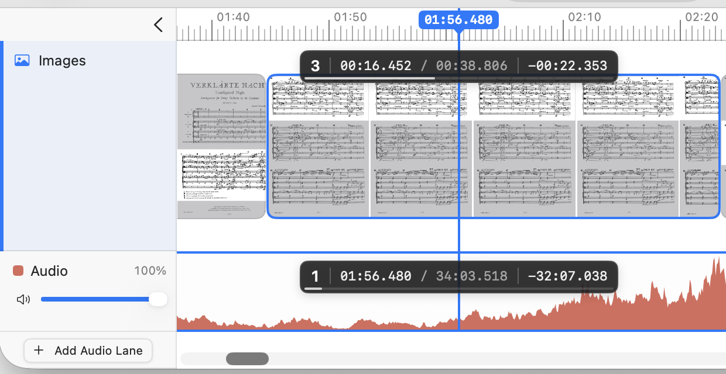The width and height of the screenshot is (726, 374).
Task: Click the horizontal timeline scrollbar thumb
Action: (248, 359)
